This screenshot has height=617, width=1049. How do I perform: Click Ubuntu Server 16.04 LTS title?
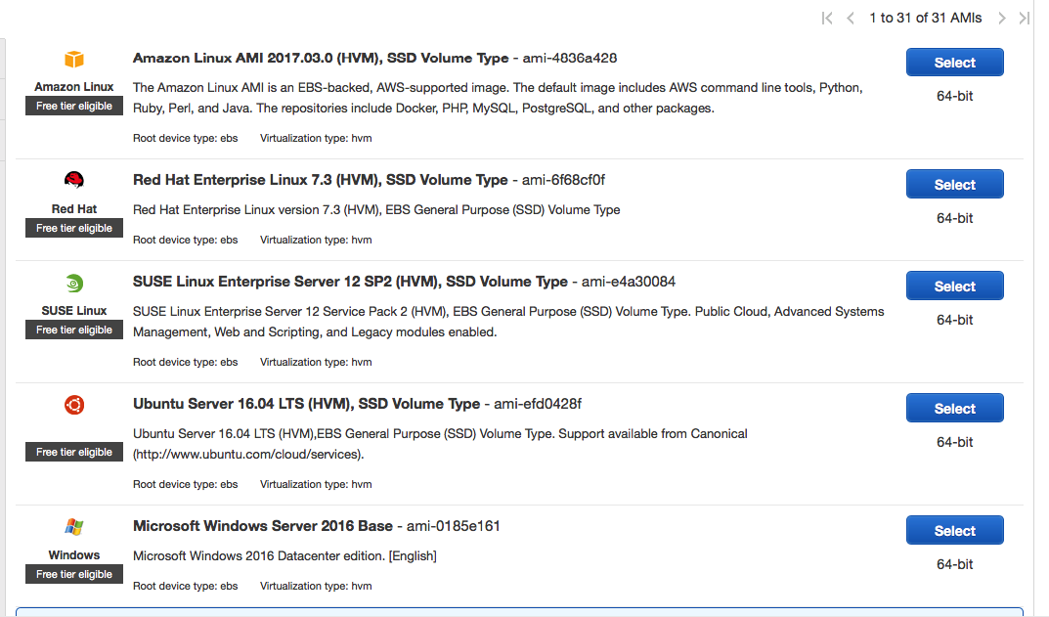pyautogui.click(x=306, y=404)
